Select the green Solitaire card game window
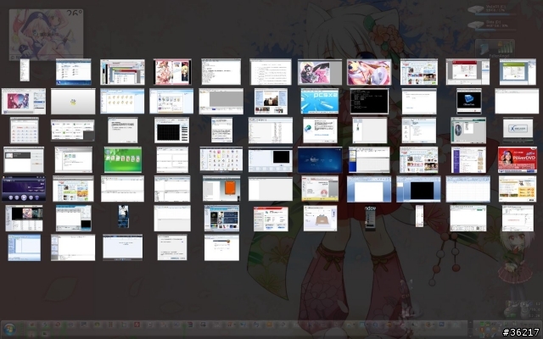 pos(122,160)
